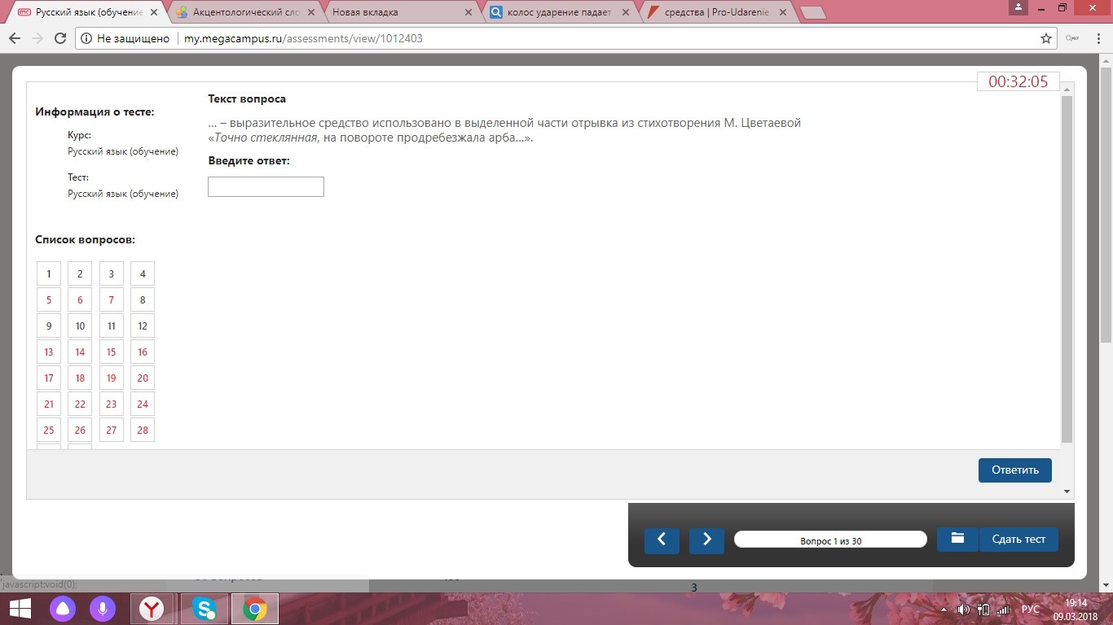
Task: Jump to question 10 in the list
Action: [x=80, y=326]
